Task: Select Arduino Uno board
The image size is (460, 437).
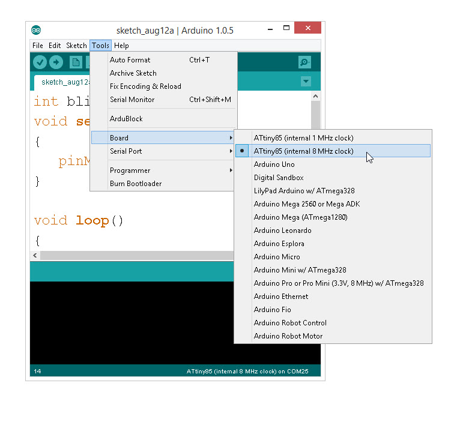Action: pos(333,164)
